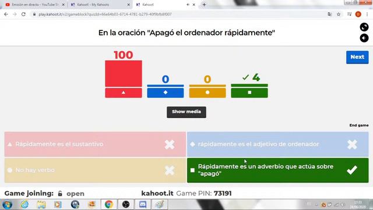Open a new browser tab
This screenshot has width=373, height=210.
point(204,5)
